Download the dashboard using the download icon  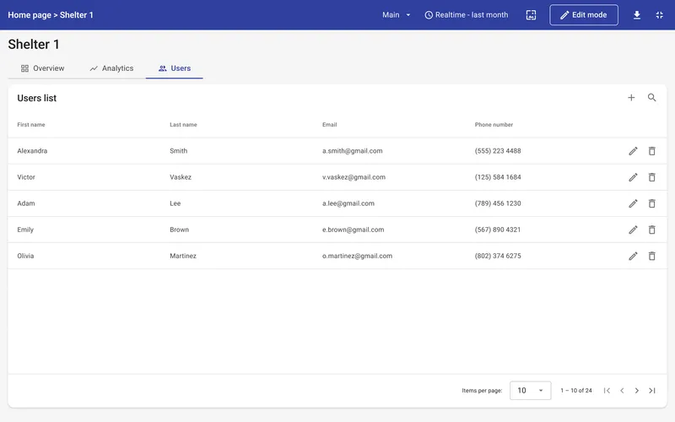click(637, 15)
